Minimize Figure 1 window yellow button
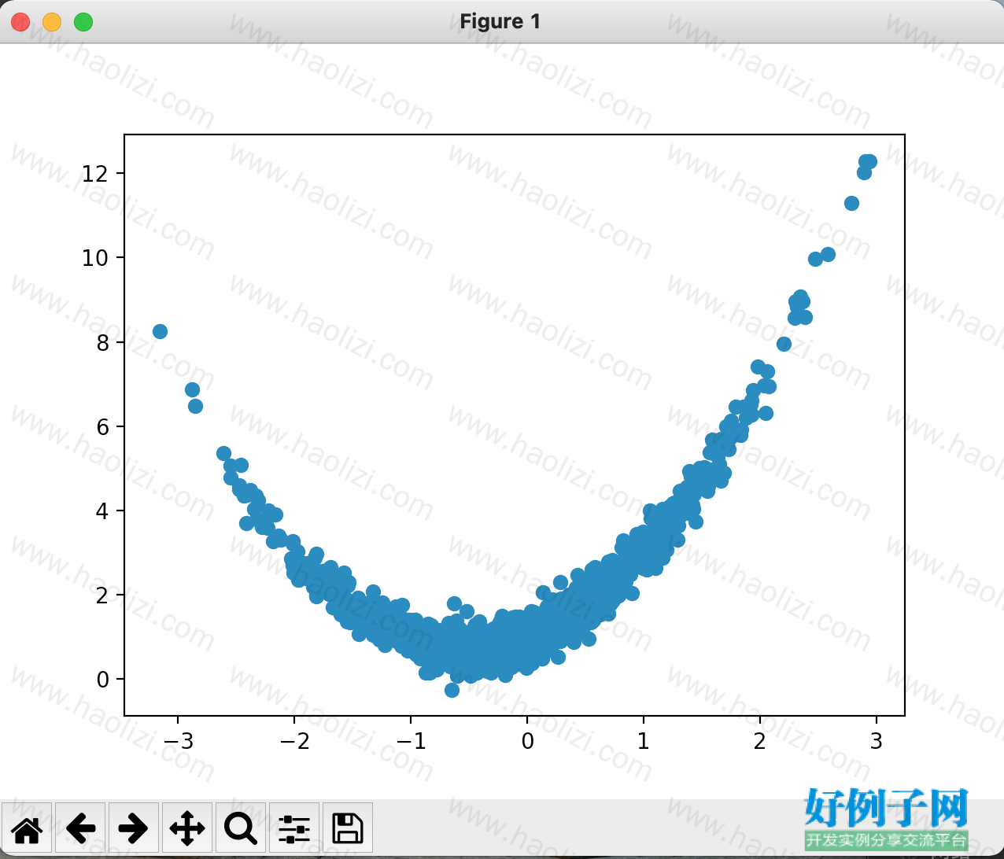Viewport: 1004px width, 859px height. pos(52,22)
